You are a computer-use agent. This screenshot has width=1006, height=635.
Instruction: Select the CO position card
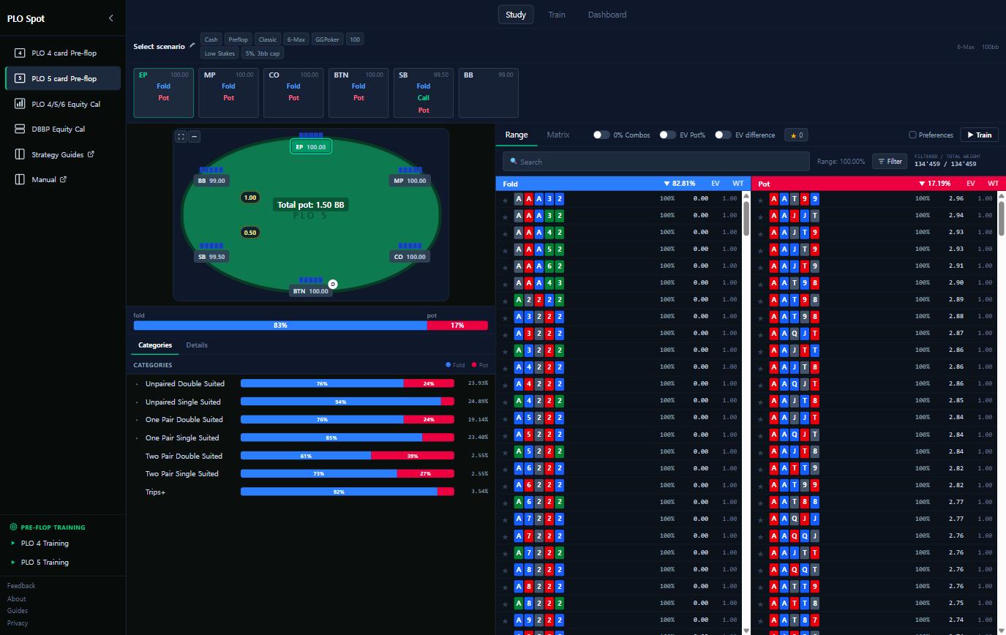coord(293,93)
